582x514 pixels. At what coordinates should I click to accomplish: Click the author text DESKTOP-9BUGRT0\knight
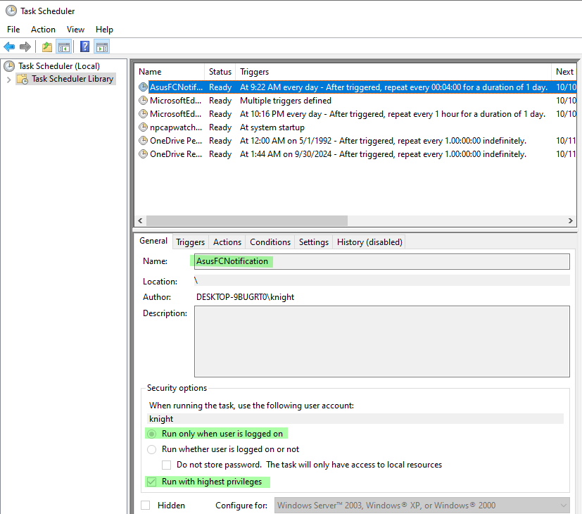pyautogui.click(x=245, y=297)
